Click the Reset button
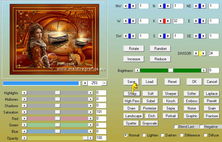The height and width of the screenshot is (142, 222). (172, 82)
